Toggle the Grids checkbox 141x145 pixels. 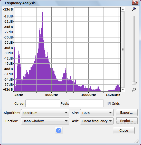(109, 103)
